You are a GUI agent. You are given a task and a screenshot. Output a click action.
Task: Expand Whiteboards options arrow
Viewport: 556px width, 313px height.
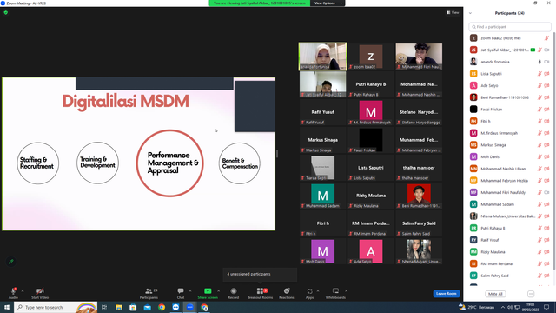coord(346,291)
